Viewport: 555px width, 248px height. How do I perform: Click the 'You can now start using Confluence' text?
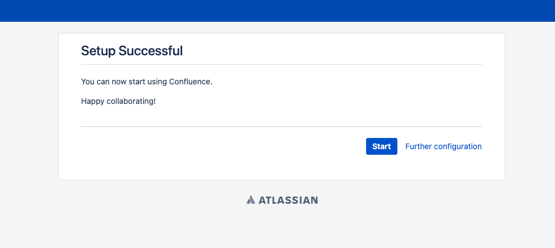(146, 82)
